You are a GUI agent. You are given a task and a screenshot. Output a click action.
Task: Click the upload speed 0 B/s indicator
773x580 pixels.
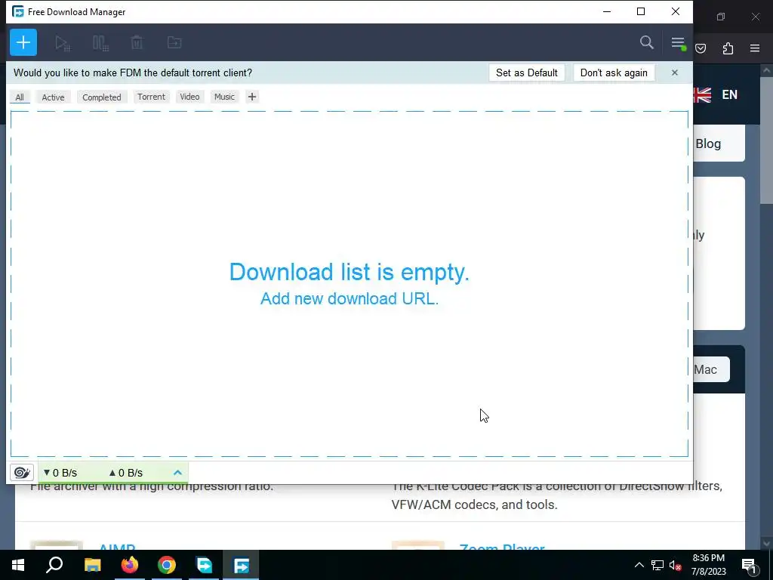[126, 473]
